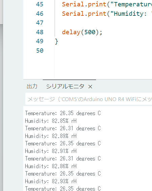Image resolution: width=152 pixels, height=191 pixels.
Task: Click line number 49 in gutter
Action: (x=40, y=41)
